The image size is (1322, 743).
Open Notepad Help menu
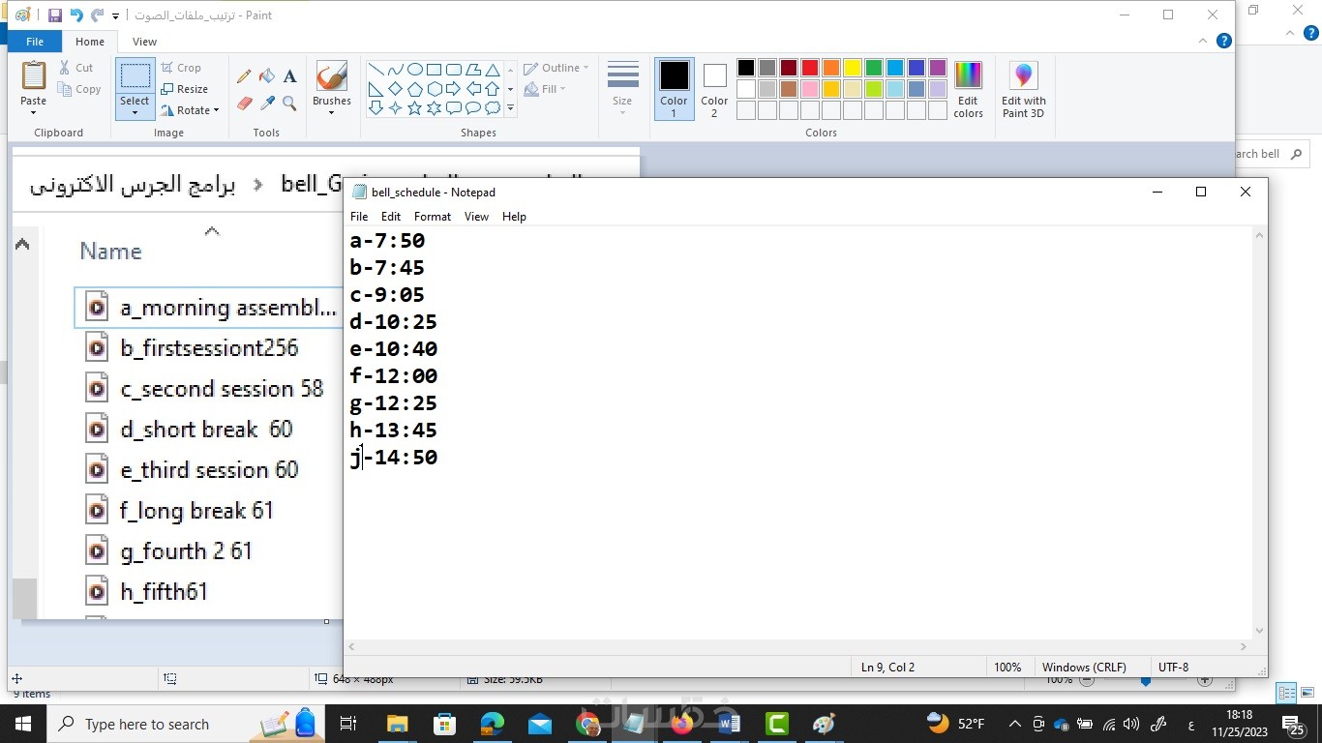pos(514,217)
